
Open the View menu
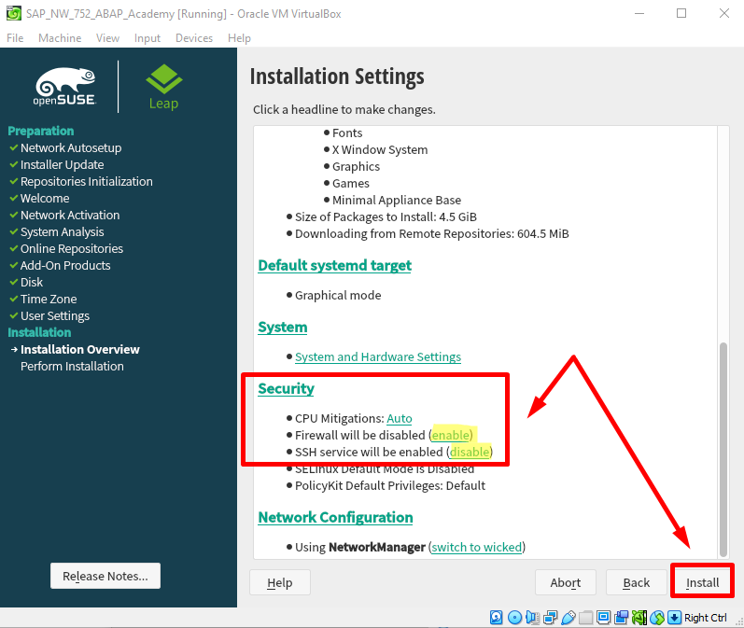tap(107, 38)
